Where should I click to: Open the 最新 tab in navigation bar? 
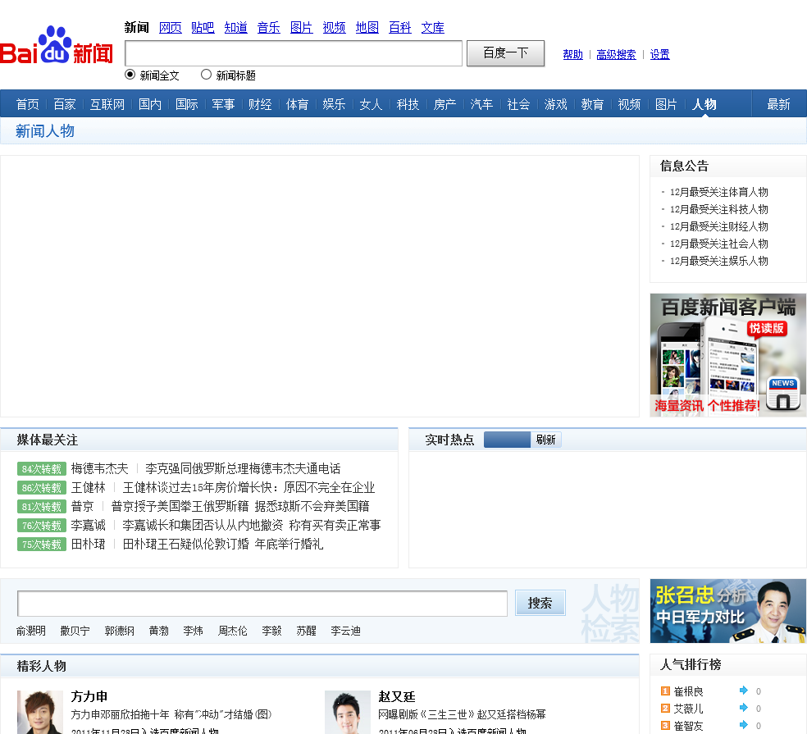[x=778, y=104]
